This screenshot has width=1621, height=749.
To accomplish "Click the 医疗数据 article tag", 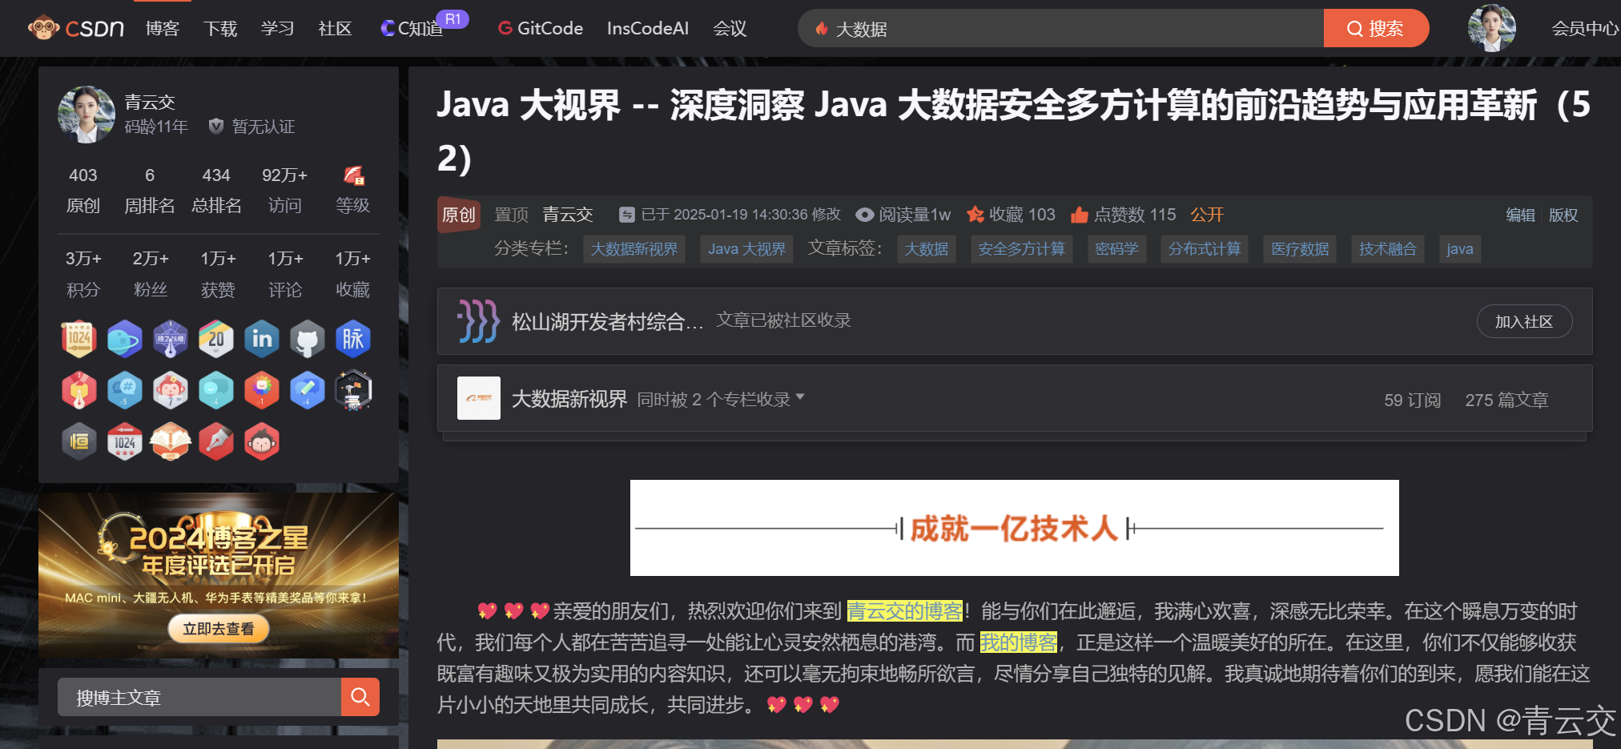I will tap(1300, 249).
